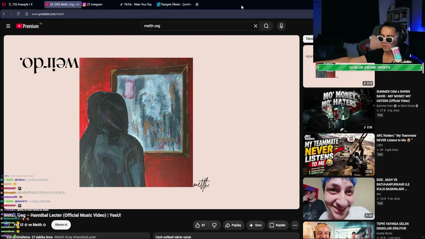Share the video with Paylaş
Viewport: 425px width, 239px height.
pyautogui.click(x=233, y=225)
